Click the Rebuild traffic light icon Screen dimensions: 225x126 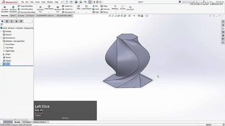tap(95, 2)
